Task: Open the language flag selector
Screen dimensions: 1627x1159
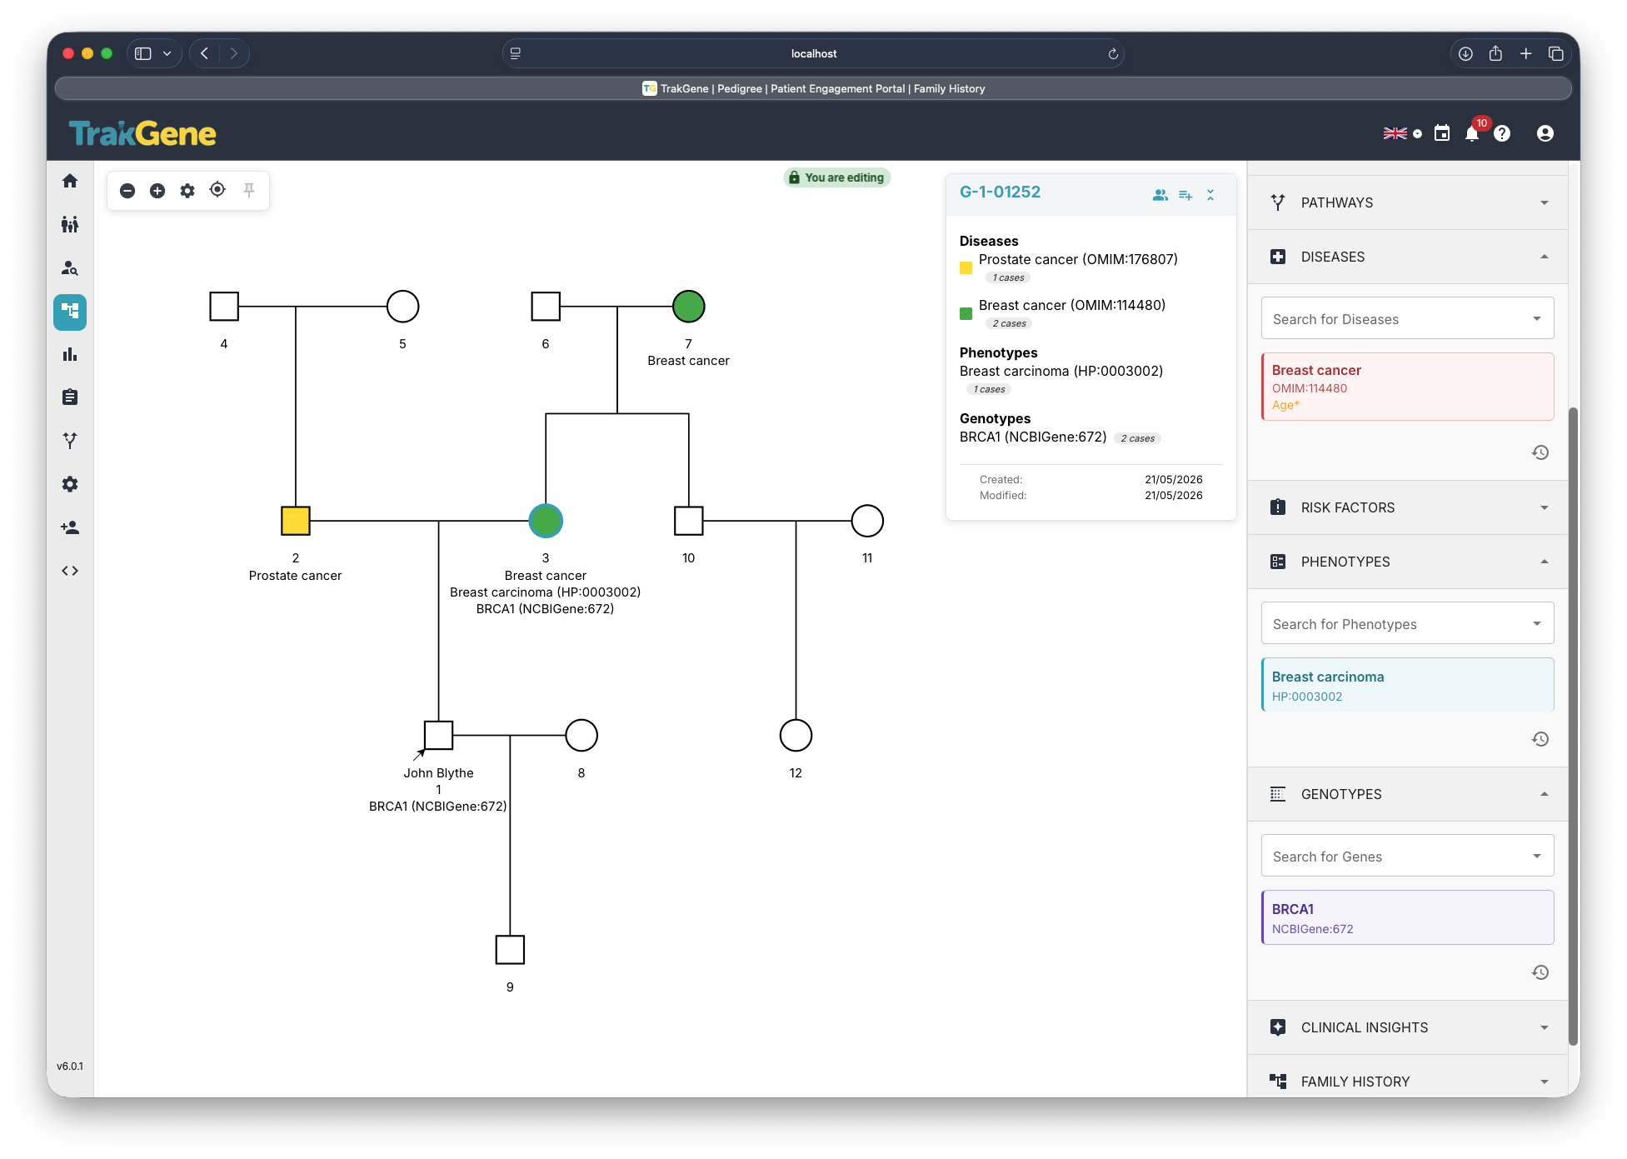Action: pyautogui.click(x=1402, y=133)
